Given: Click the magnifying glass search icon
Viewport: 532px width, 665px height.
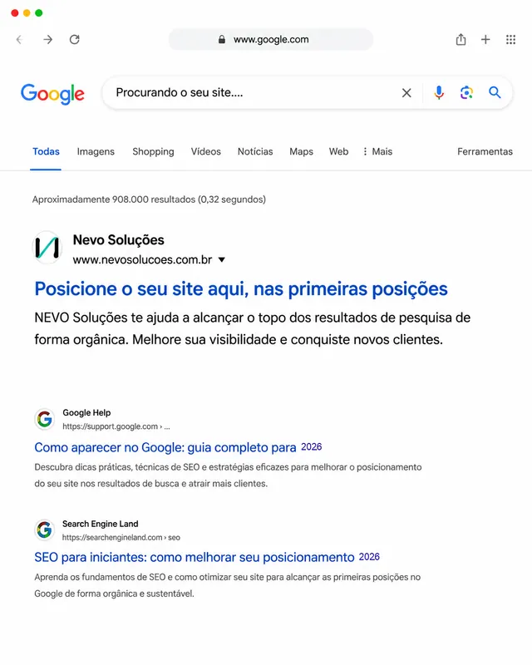Looking at the screenshot, I should 495,92.
